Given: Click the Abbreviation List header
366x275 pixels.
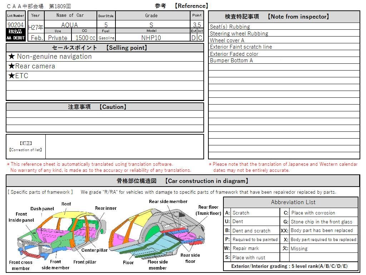Looking at the screenshot, I should [291, 202].
